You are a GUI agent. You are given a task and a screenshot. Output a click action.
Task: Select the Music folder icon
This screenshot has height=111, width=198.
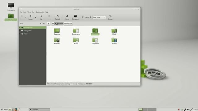point(114,31)
